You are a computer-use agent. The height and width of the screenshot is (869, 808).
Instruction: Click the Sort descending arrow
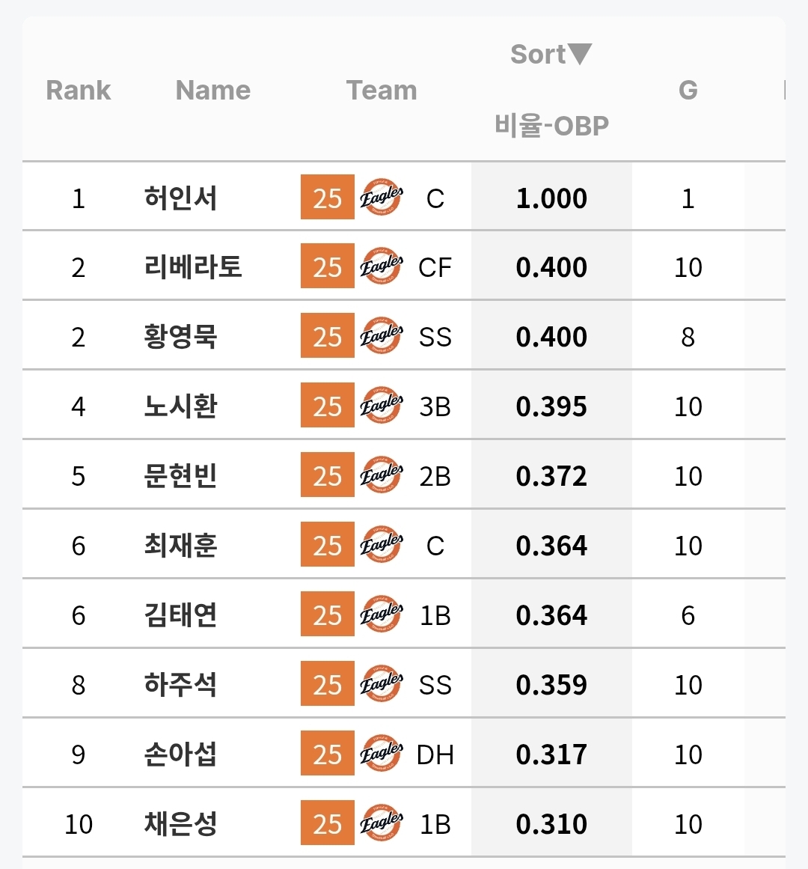pyautogui.click(x=580, y=54)
